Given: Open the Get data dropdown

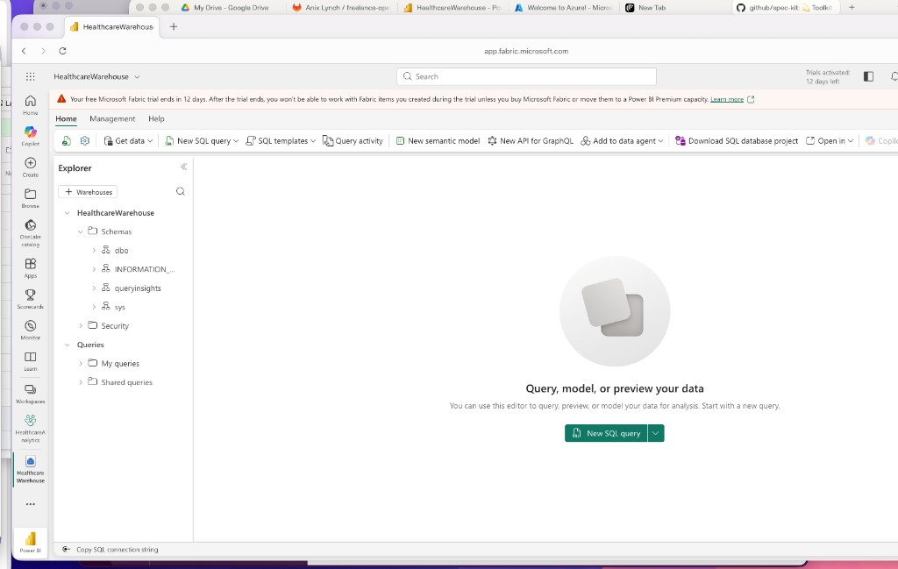Looking at the screenshot, I should pos(130,140).
